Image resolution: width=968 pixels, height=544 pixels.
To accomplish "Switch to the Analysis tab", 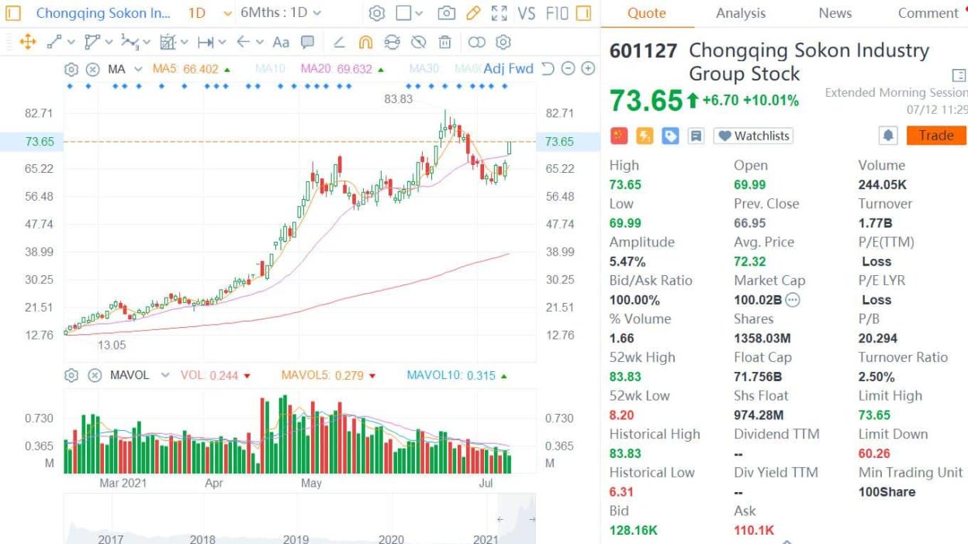I will point(741,13).
